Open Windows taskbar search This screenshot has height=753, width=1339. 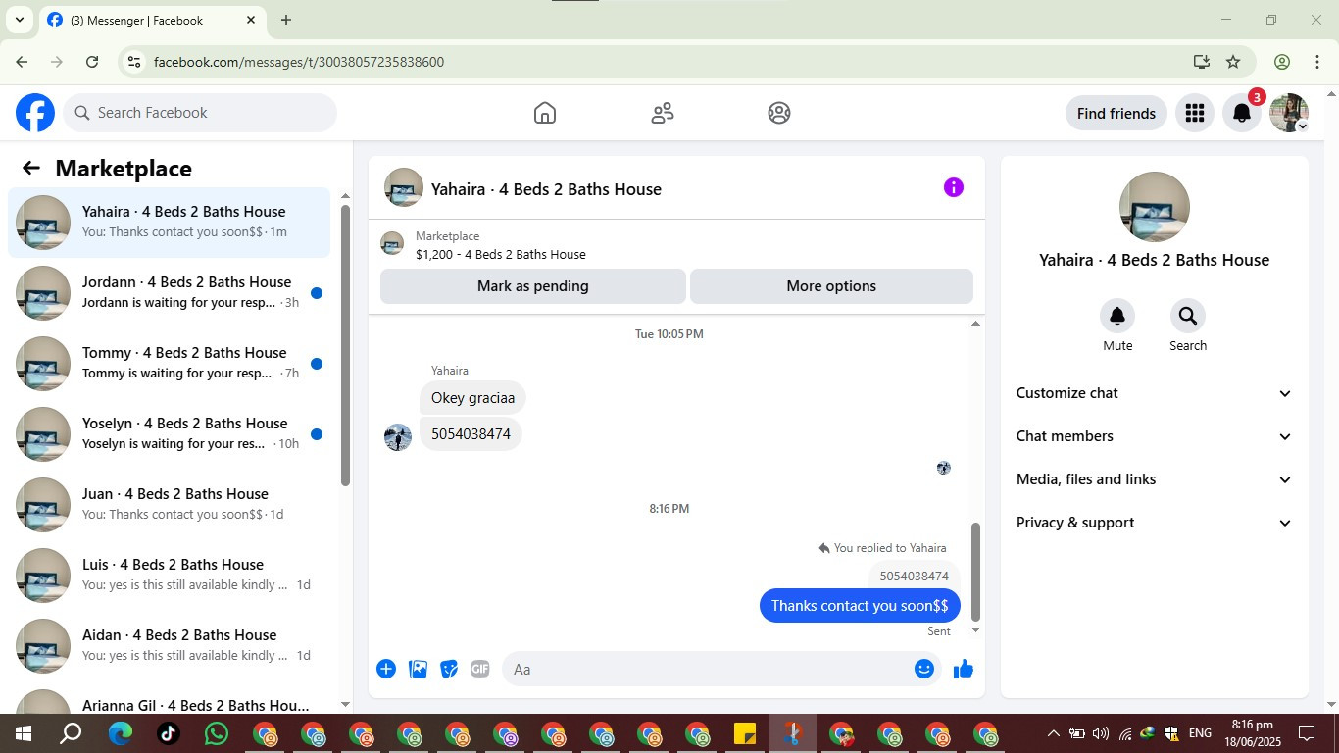pyautogui.click(x=71, y=733)
